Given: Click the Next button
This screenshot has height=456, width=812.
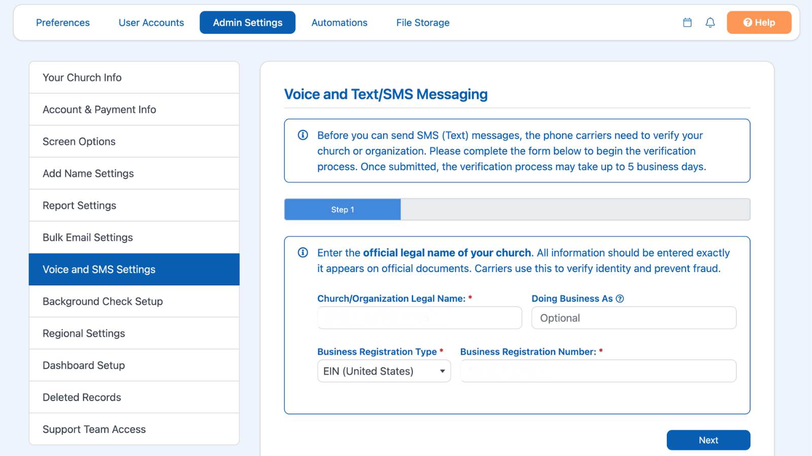Looking at the screenshot, I should coord(708,440).
